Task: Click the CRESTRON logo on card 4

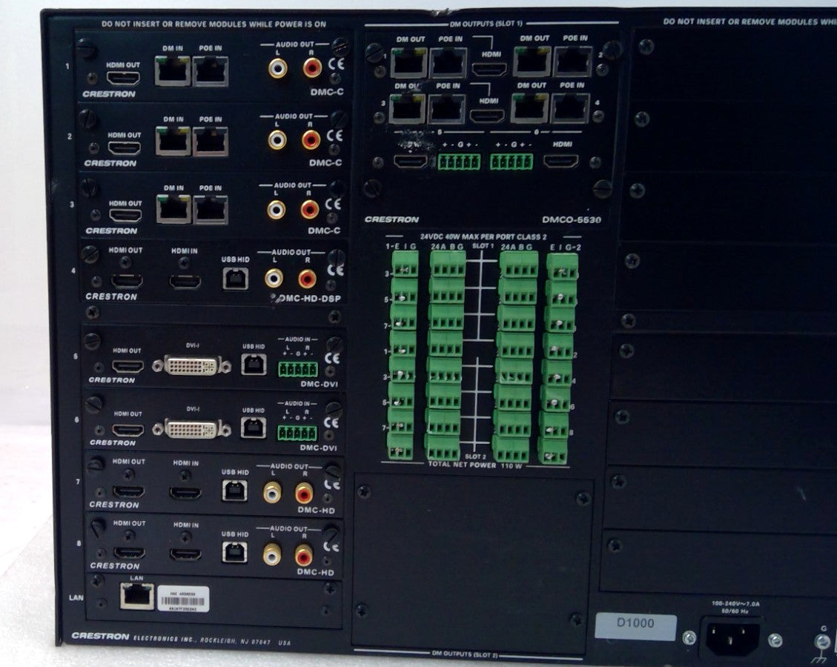Action: pos(111,296)
